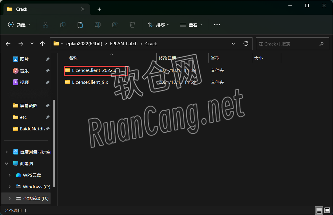Unpin 音乐 from the quick access sidebar

pyautogui.click(x=47, y=71)
